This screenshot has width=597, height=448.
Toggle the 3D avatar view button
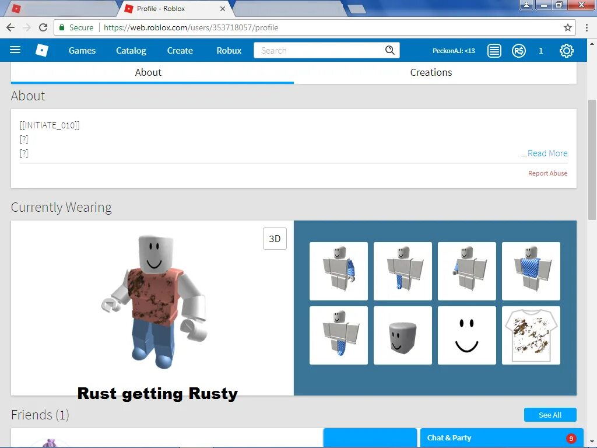pos(275,239)
